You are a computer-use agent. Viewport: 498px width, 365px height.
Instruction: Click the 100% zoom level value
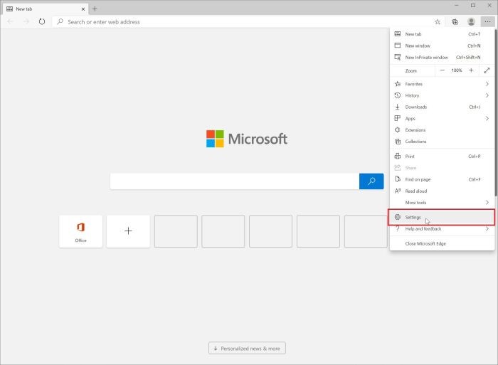click(457, 70)
